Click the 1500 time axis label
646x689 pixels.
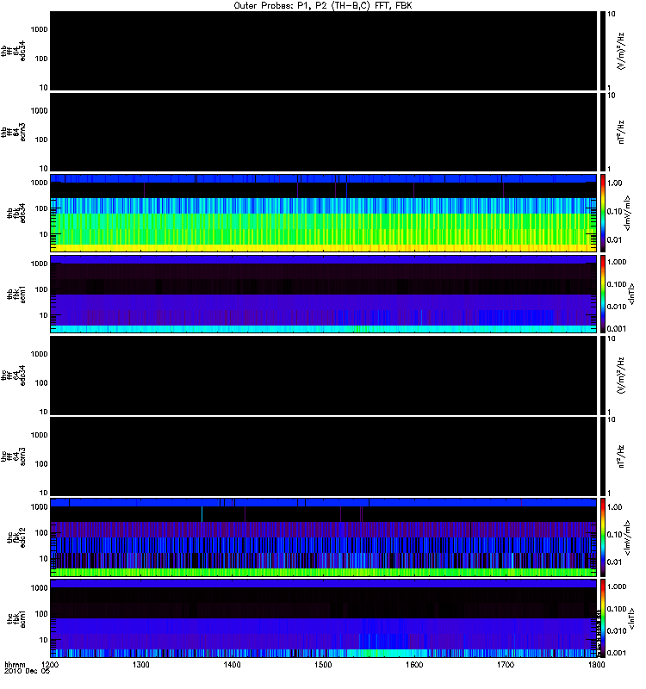click(323, 664)
